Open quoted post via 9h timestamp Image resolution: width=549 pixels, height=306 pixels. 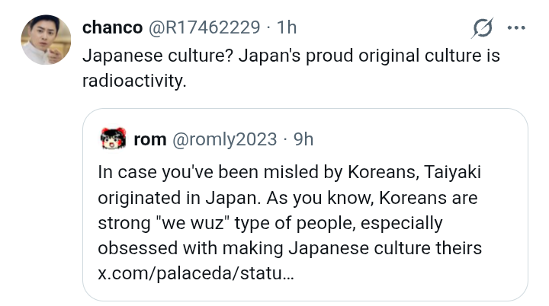tap(303, 139)
